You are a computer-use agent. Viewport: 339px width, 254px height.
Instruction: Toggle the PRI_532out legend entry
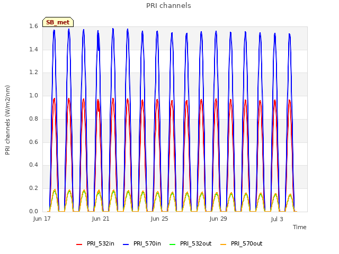pyautogui.click(x=190, y=243)
